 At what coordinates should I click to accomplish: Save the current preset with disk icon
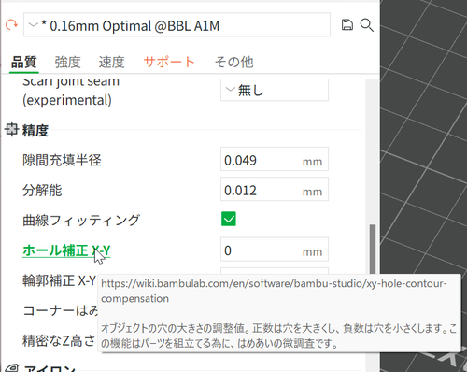pos(347,24)
